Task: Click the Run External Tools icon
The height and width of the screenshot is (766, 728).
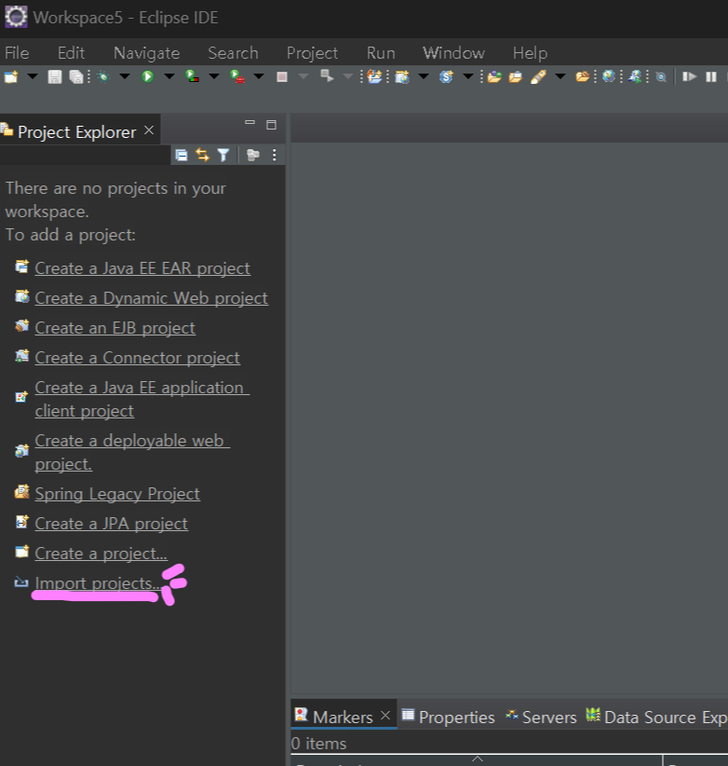Action: pyautogui.click(x=237, y=76)
